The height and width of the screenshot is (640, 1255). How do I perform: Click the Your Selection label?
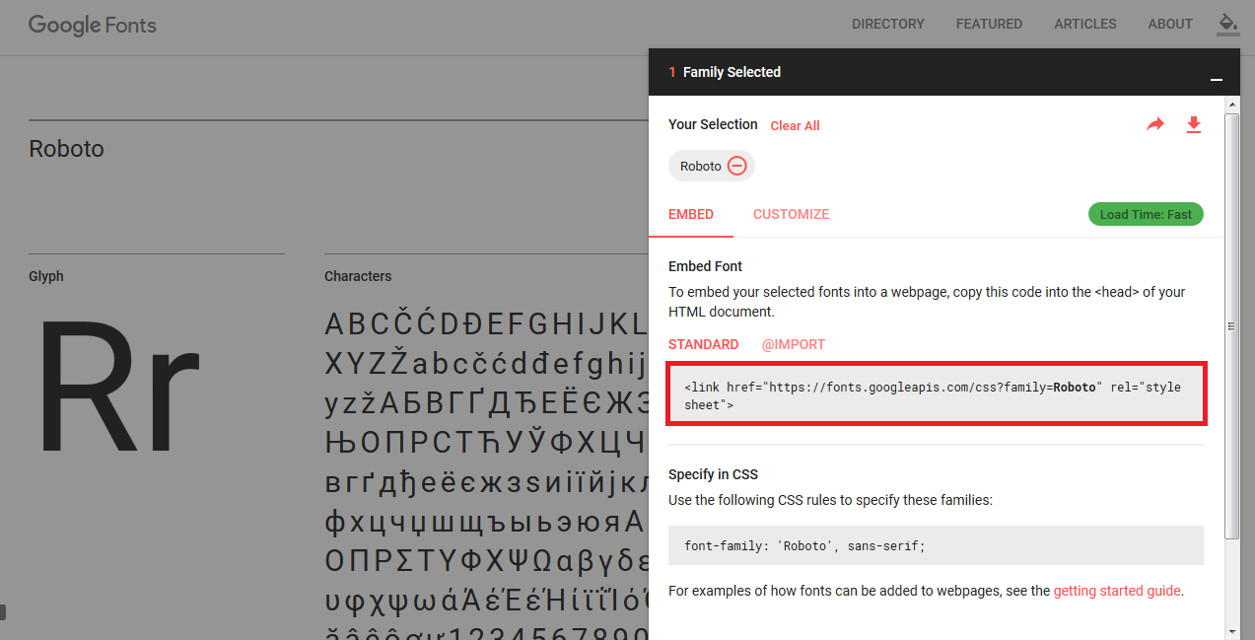click(x=713, y=124)
